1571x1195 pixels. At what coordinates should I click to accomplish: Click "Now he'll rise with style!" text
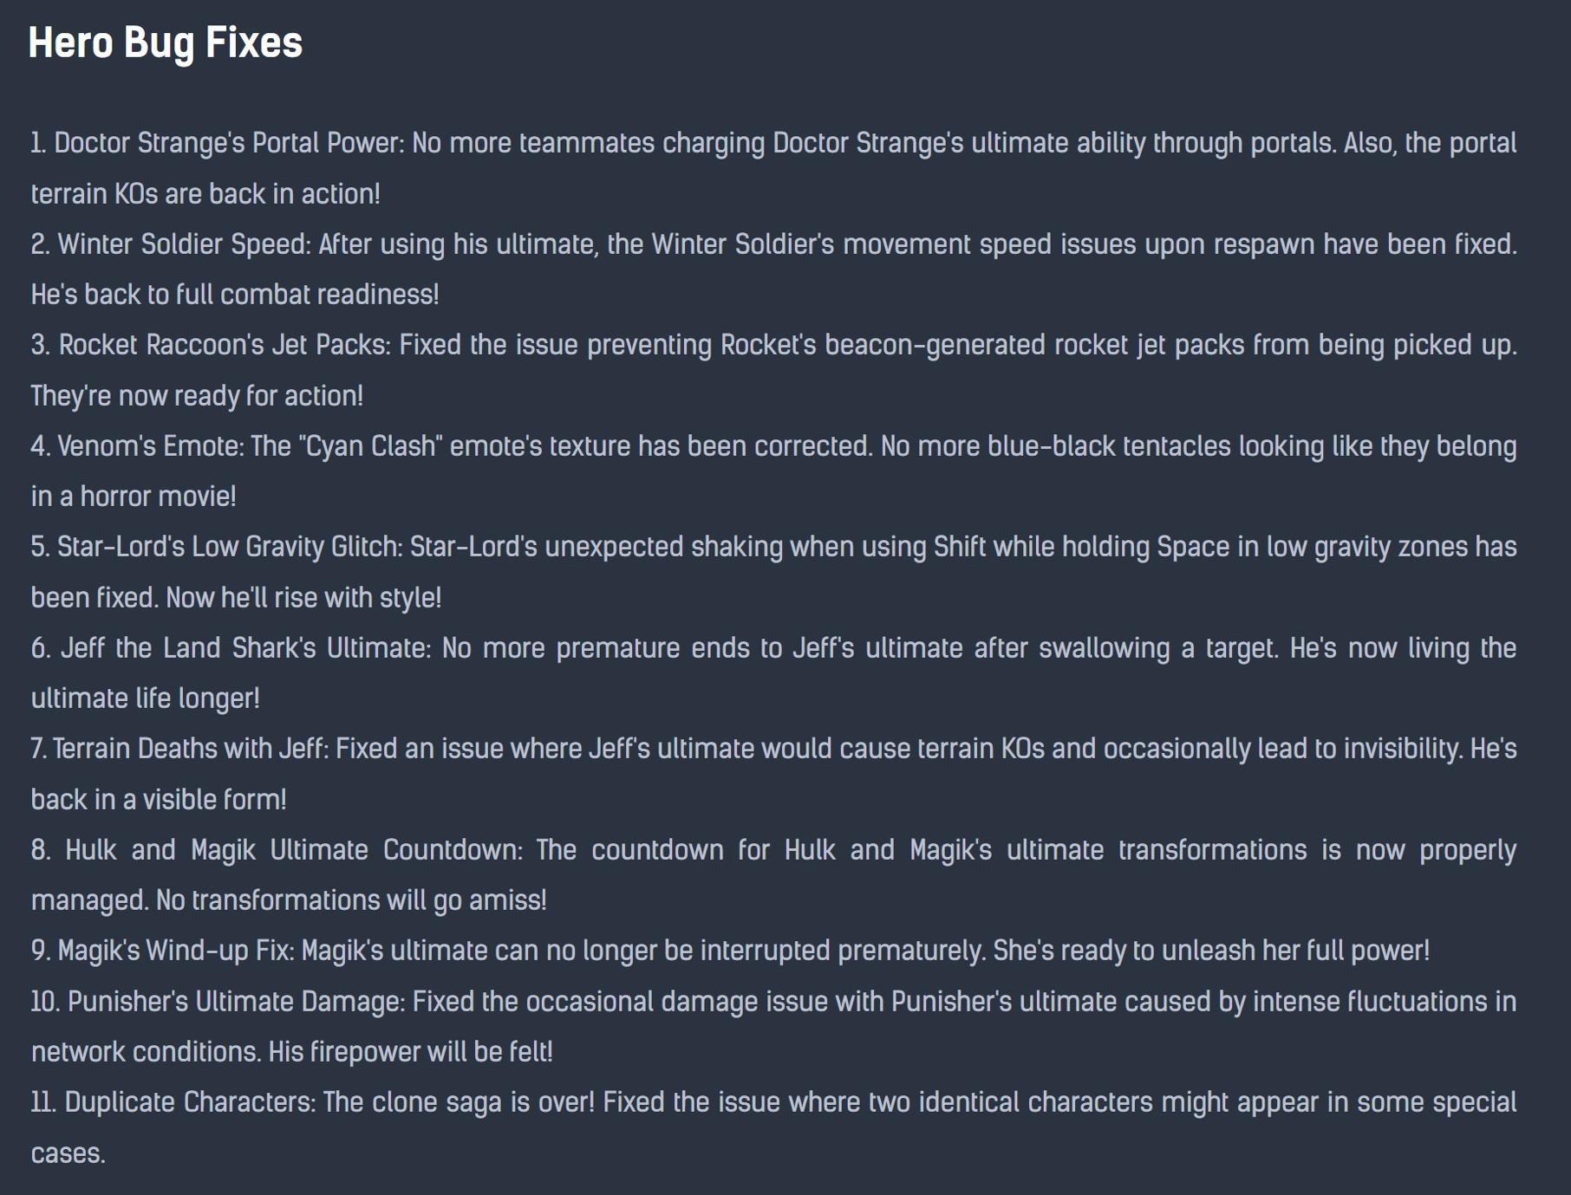[303, 598]
